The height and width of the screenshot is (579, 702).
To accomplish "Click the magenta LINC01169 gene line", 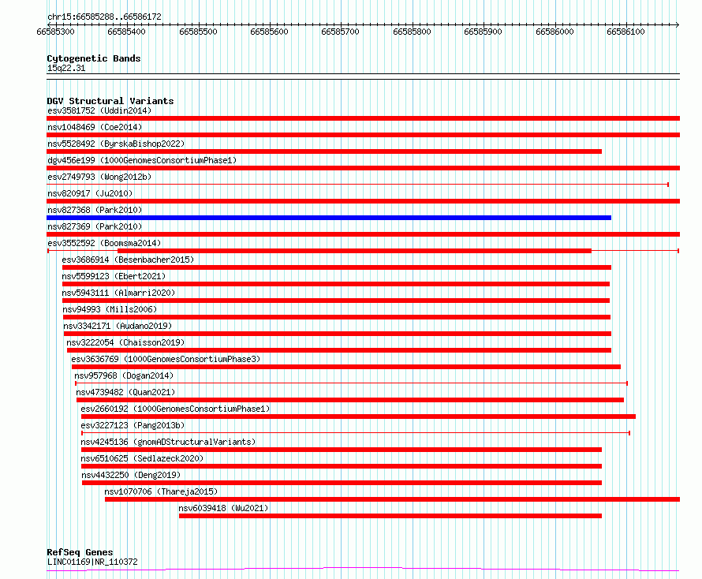I will (x=363, y=570).
